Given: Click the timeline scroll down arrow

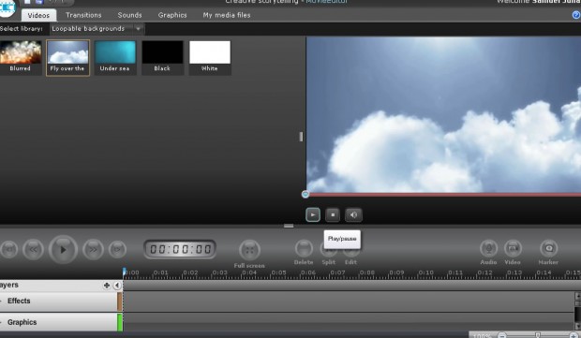Looking at the screenshot, I should pos(577,326).
